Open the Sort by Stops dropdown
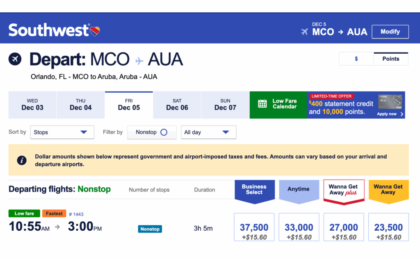The height and width of the screenshot is (259, 420). pos(62,132)
